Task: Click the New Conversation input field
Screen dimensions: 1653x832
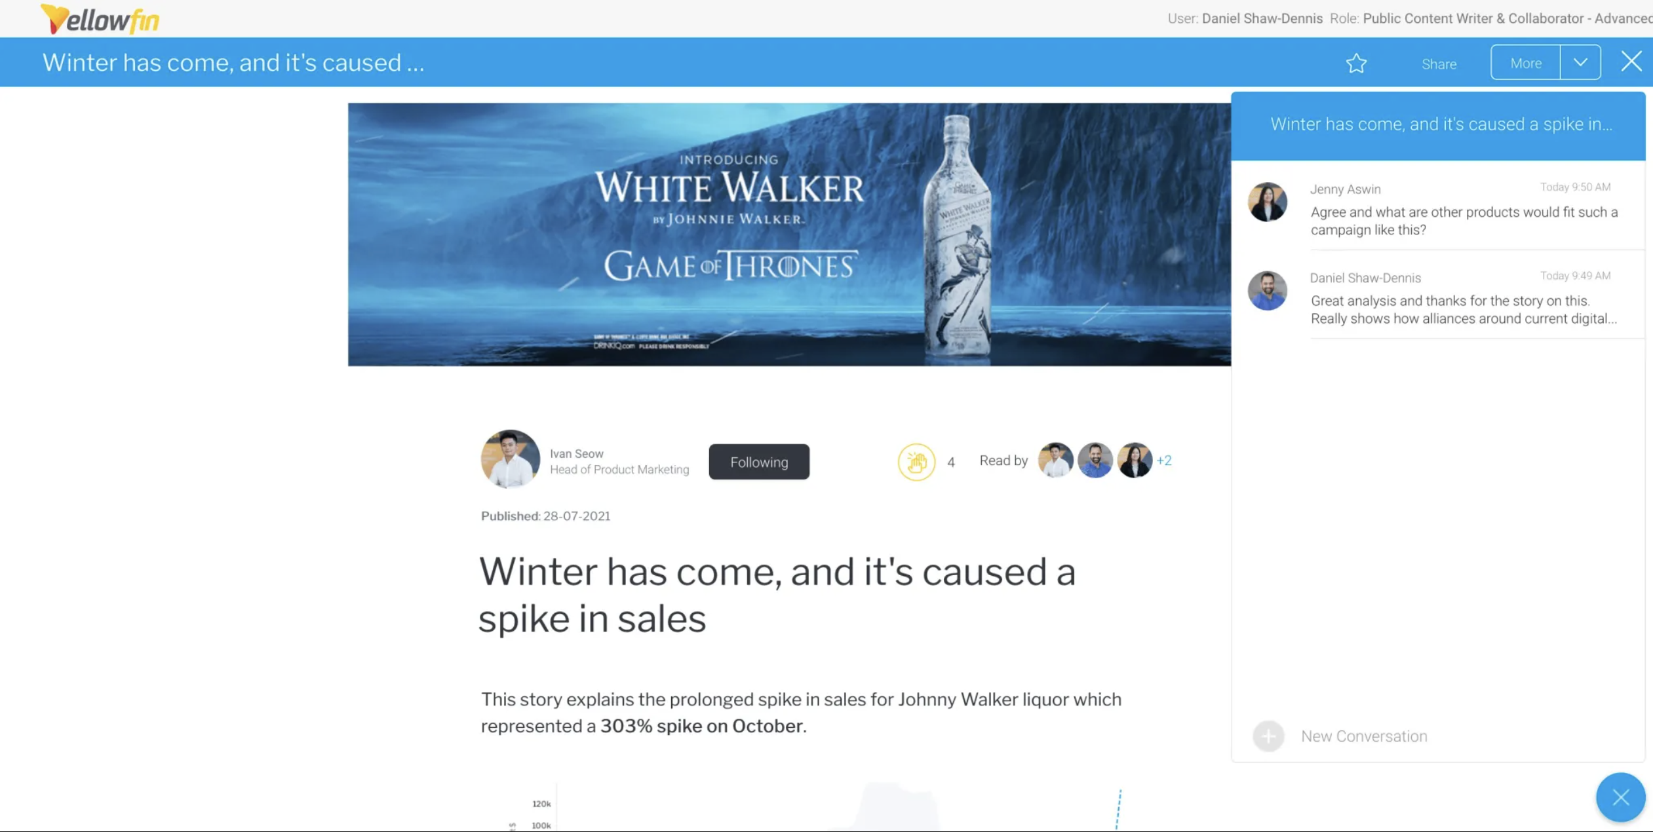Action: 1363,736
